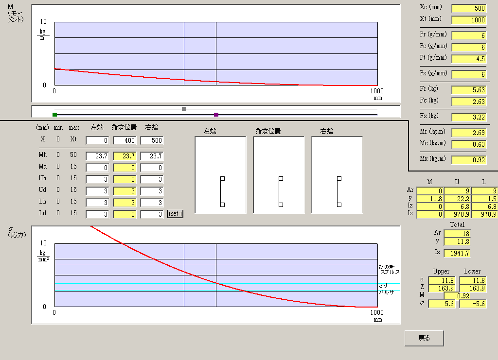Screen dimensions: 498x360
Task: Click the 左端 cross-section preview
Action: tap(220, 175)
